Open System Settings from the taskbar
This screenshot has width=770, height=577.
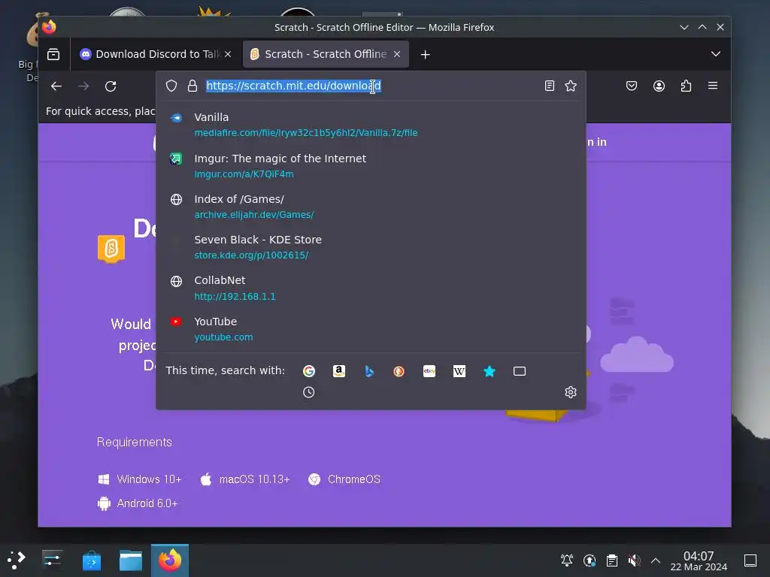(52, 560)
